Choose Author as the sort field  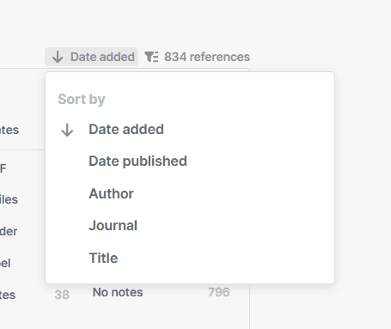pos(111,193)
